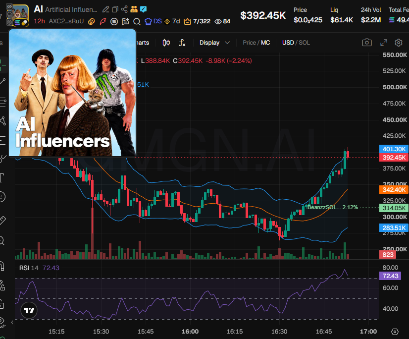
Task: Switch chart to Price mode
Action: pyautogui.click(x=249, y=43)
